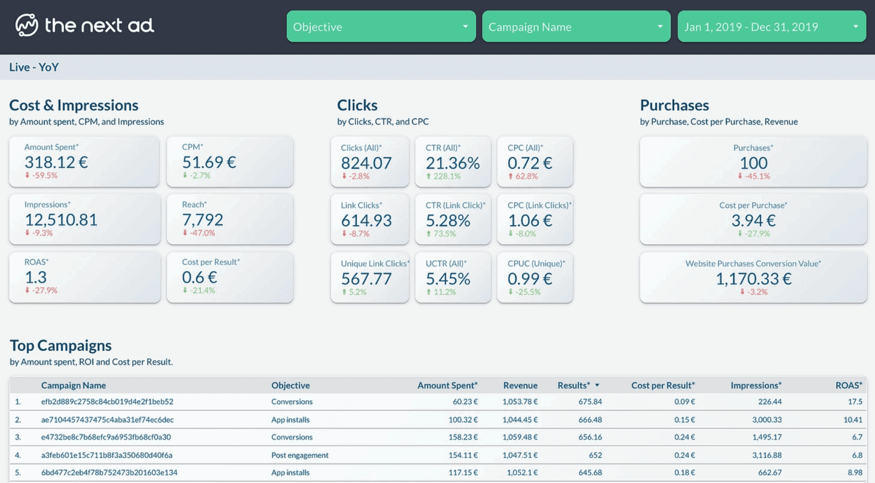Expand the Campaign Name dropdown

tap(576, 27)
